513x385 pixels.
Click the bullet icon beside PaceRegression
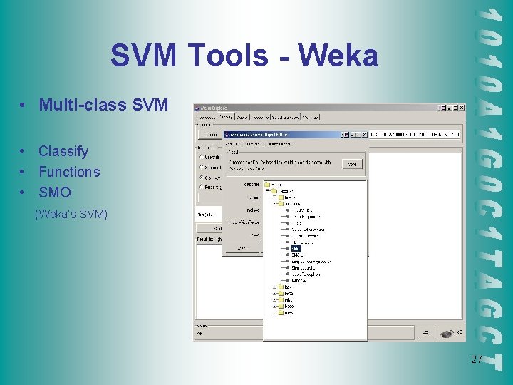coord(288,236)
